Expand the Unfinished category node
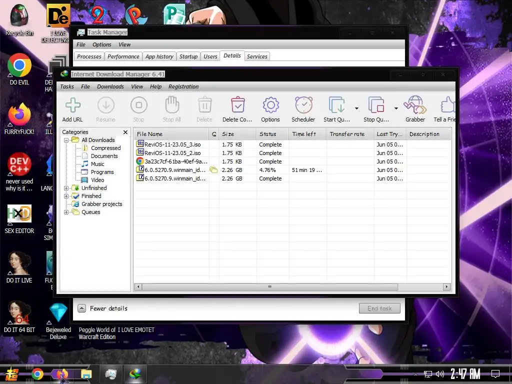512x384 pixels. [66, 188]
